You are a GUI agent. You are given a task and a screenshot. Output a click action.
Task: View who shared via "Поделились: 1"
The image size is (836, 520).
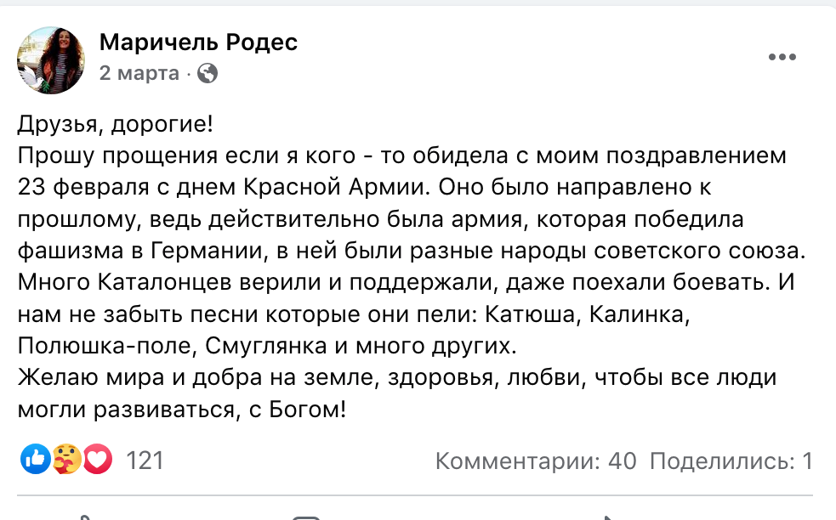tap(731, 461)
